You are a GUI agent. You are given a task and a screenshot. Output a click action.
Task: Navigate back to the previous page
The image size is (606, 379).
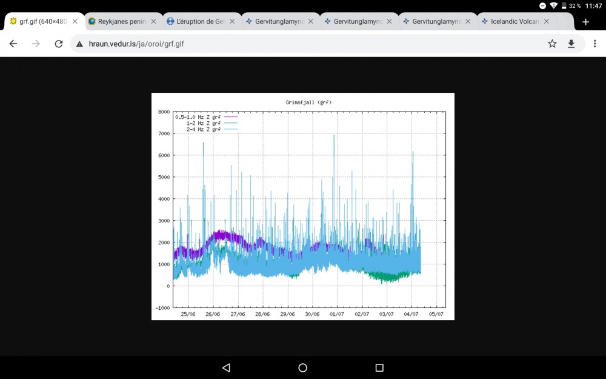(x=13, y=43)
